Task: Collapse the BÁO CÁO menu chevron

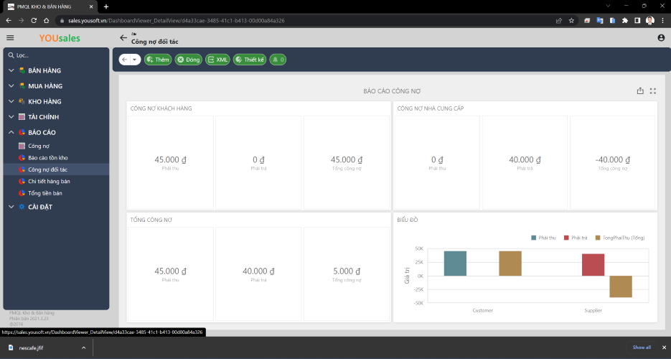Action: click(x=11, y=132)
